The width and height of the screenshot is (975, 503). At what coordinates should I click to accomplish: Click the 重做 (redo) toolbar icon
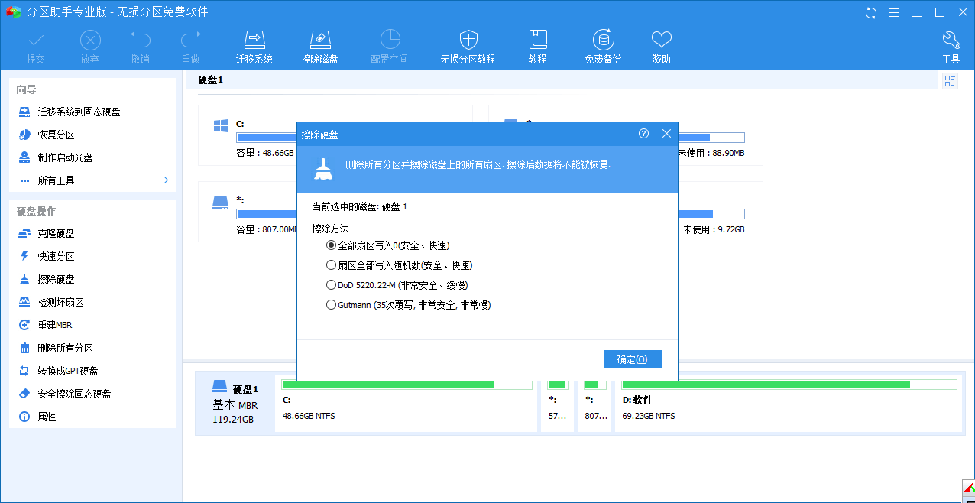click(x=190, y=46)
